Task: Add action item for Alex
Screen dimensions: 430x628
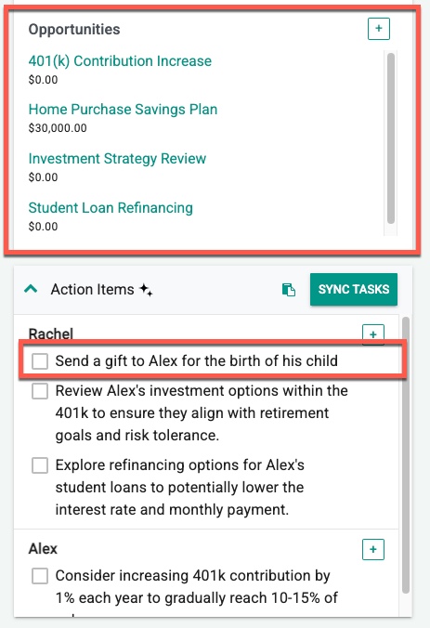Action: pos(373,549)
